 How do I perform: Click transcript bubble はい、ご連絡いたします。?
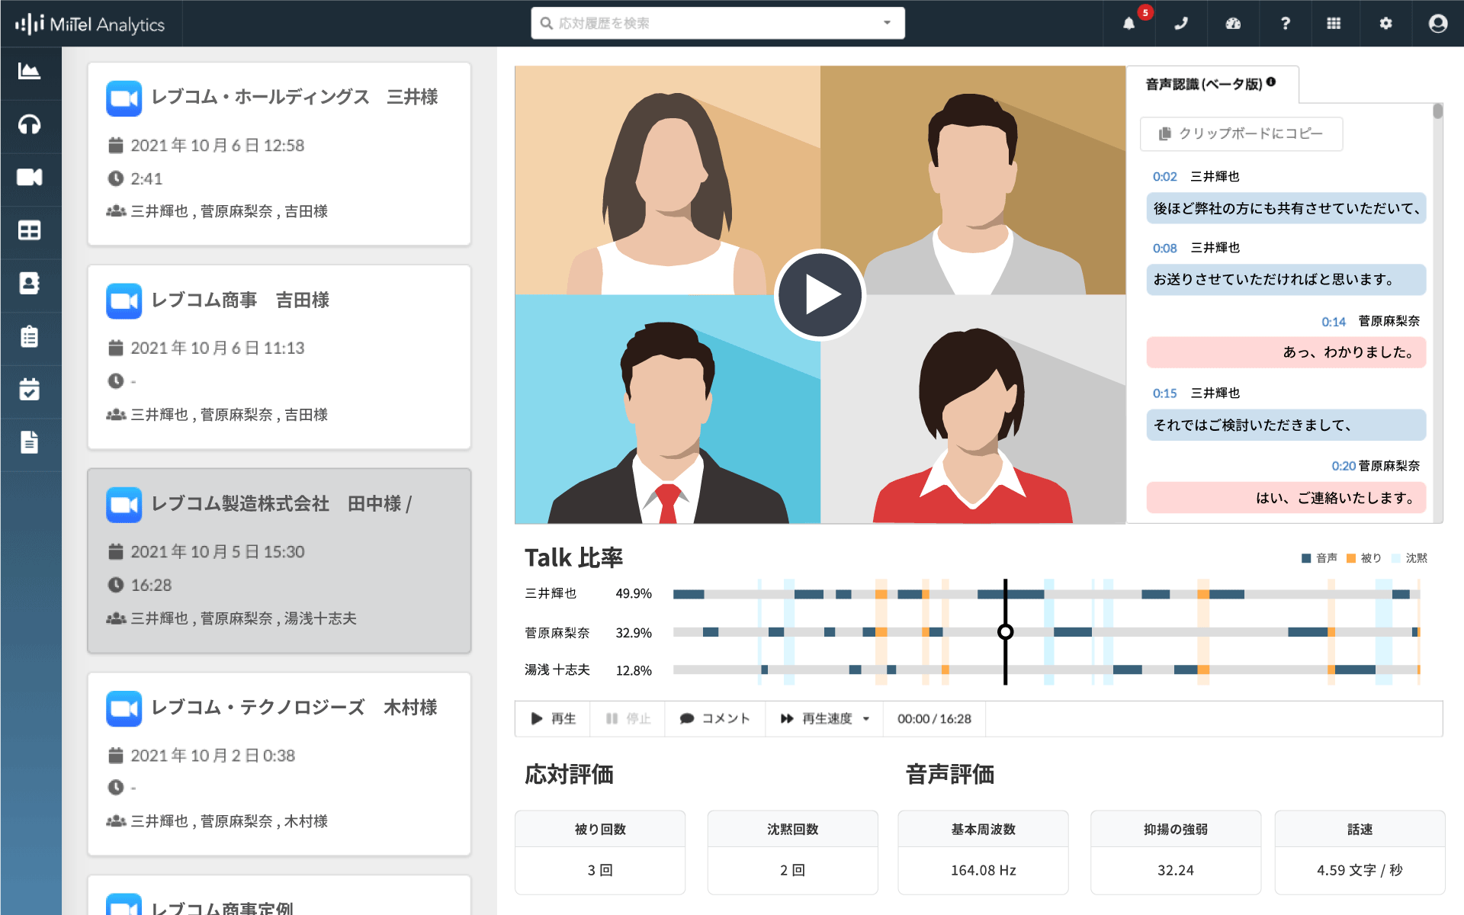[x=1286, y=498]
